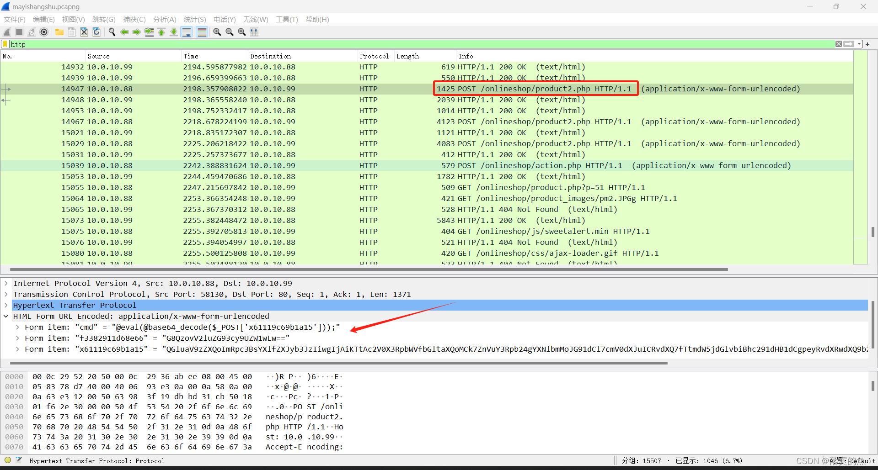Select packet 14967 POST product2.php row
This screenshot has height=470, width=878.
pyautogui.click(x=427, y=122)
